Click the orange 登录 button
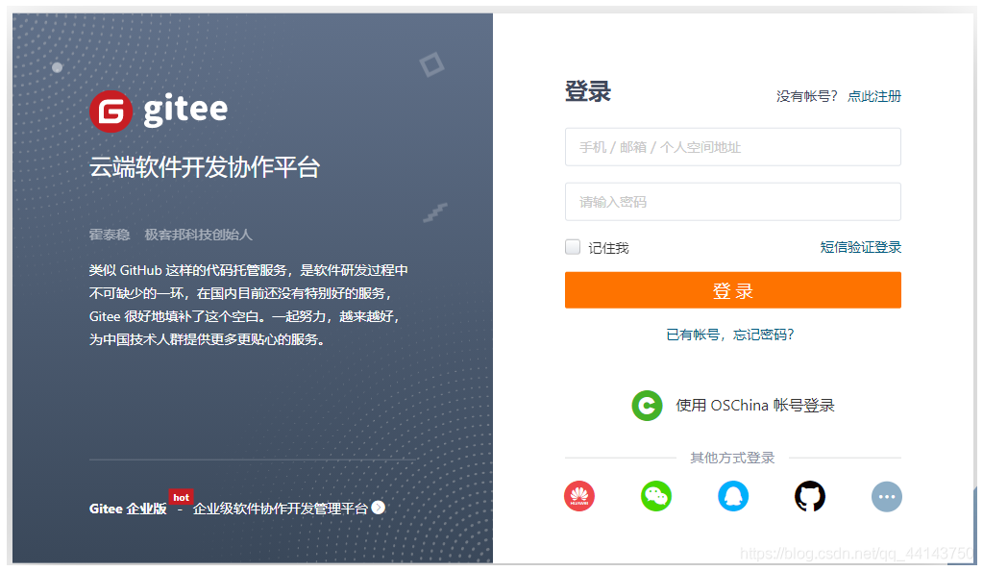 (x=733, y=290)
